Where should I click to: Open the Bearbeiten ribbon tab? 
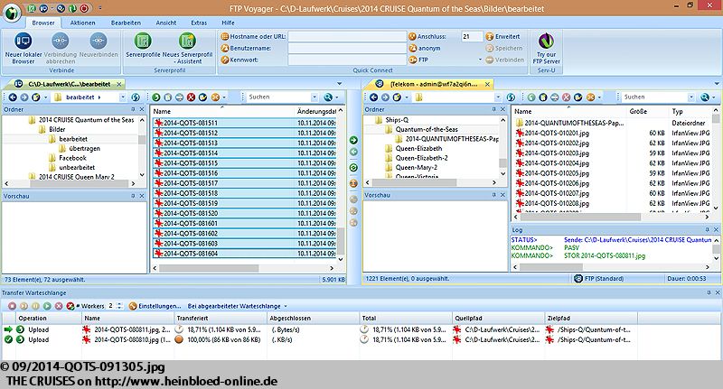[x=126, y=23]
